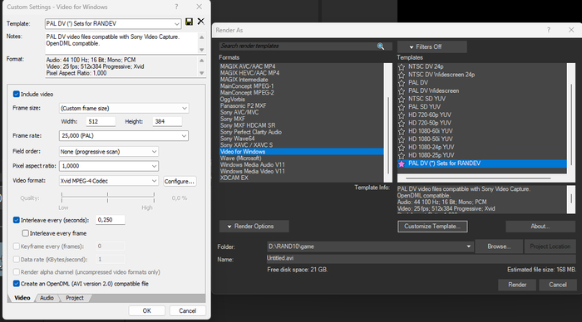This screenshot has height=322, width=582.
Task: Expand Render Options
Action: coord(254,226)
